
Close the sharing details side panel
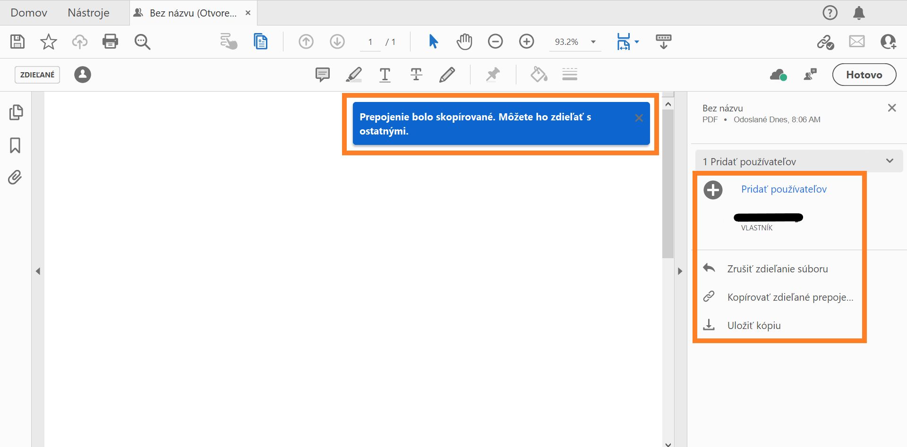tap(892, 108)
